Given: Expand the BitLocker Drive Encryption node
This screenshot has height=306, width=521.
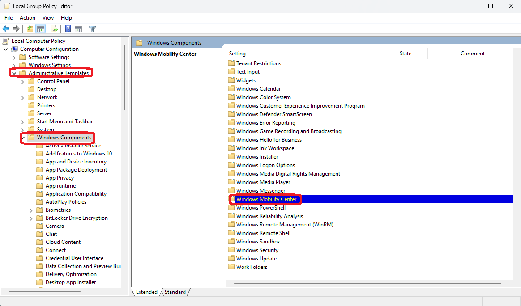Looking at the screenshot, I should tap(31, 218).
